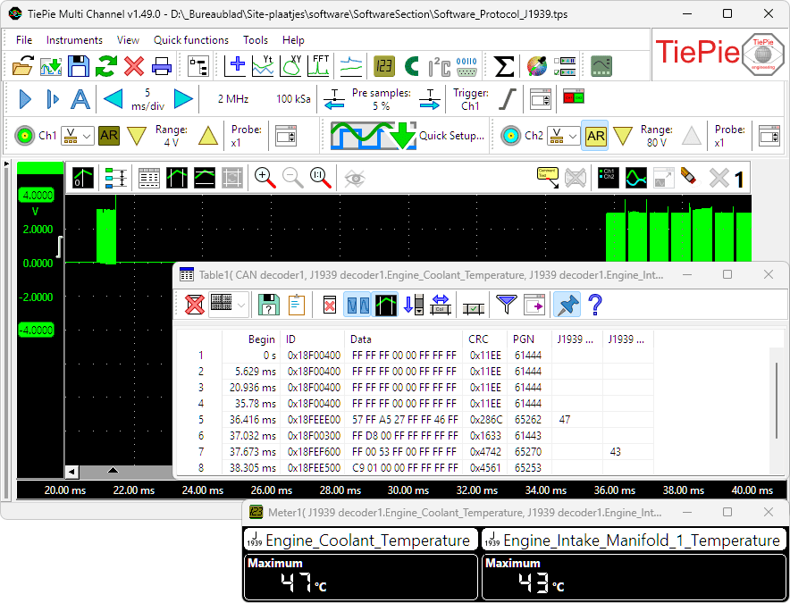
Task: Click the Table1 column width arrows icon
Action: [440, 305]
